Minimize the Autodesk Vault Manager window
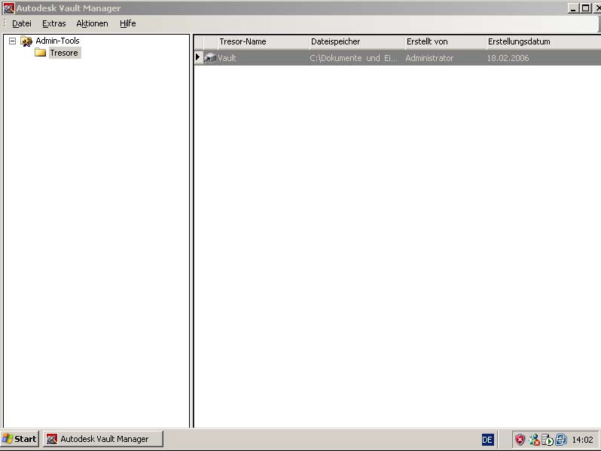Screen dimensions: 601x451 click(573, 8)
